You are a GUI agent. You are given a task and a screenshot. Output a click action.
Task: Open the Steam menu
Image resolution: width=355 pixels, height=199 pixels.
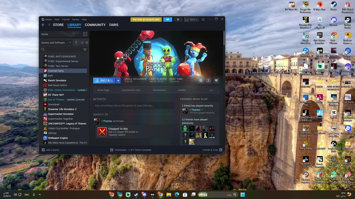pos(49,19)
